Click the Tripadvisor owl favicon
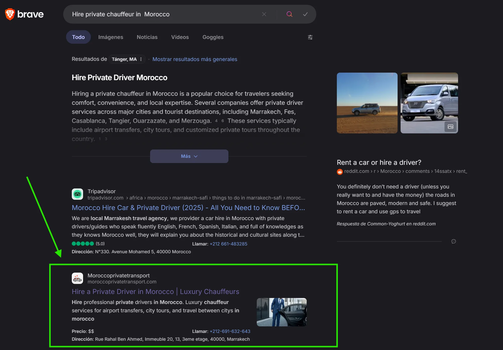503x350 pixels. coord(77,194)
